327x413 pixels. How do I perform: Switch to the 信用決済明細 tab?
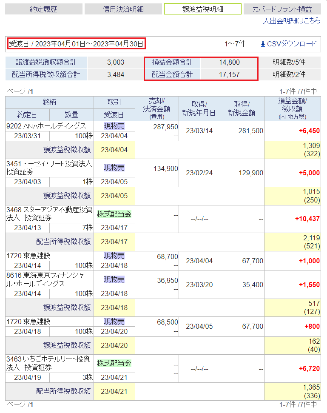(x=123, y=9)
